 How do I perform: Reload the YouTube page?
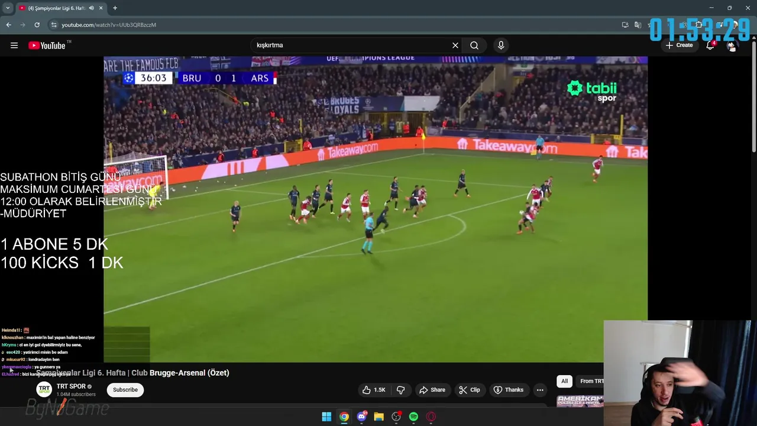[37, 25]
